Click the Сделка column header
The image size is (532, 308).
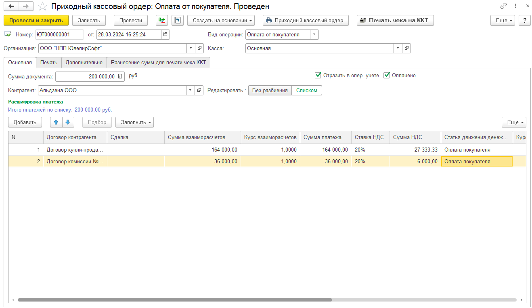(136, 137)
